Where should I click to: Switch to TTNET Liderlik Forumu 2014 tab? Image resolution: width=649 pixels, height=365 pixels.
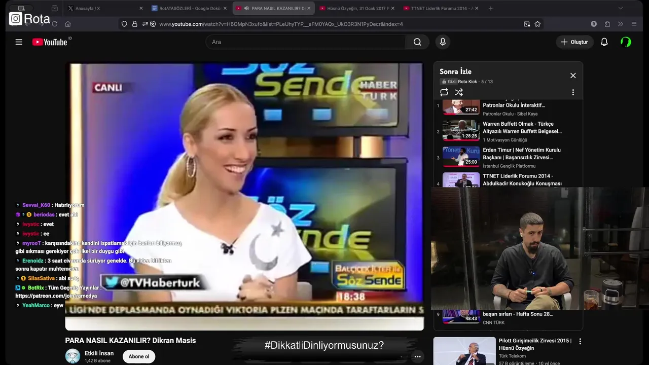pyautogui.click(x=440, y=8)
